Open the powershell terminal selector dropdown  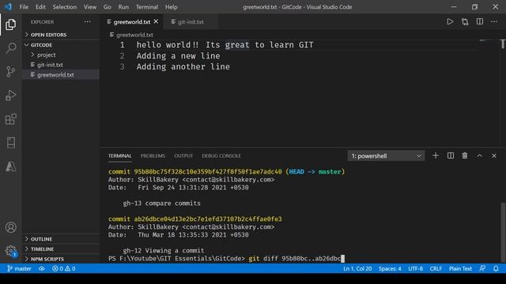tap(386, 156)
